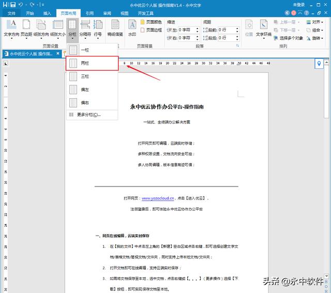Click the 稿纸信笺 manuscript paper icon
Screen dimensions: 331x293
115,28
